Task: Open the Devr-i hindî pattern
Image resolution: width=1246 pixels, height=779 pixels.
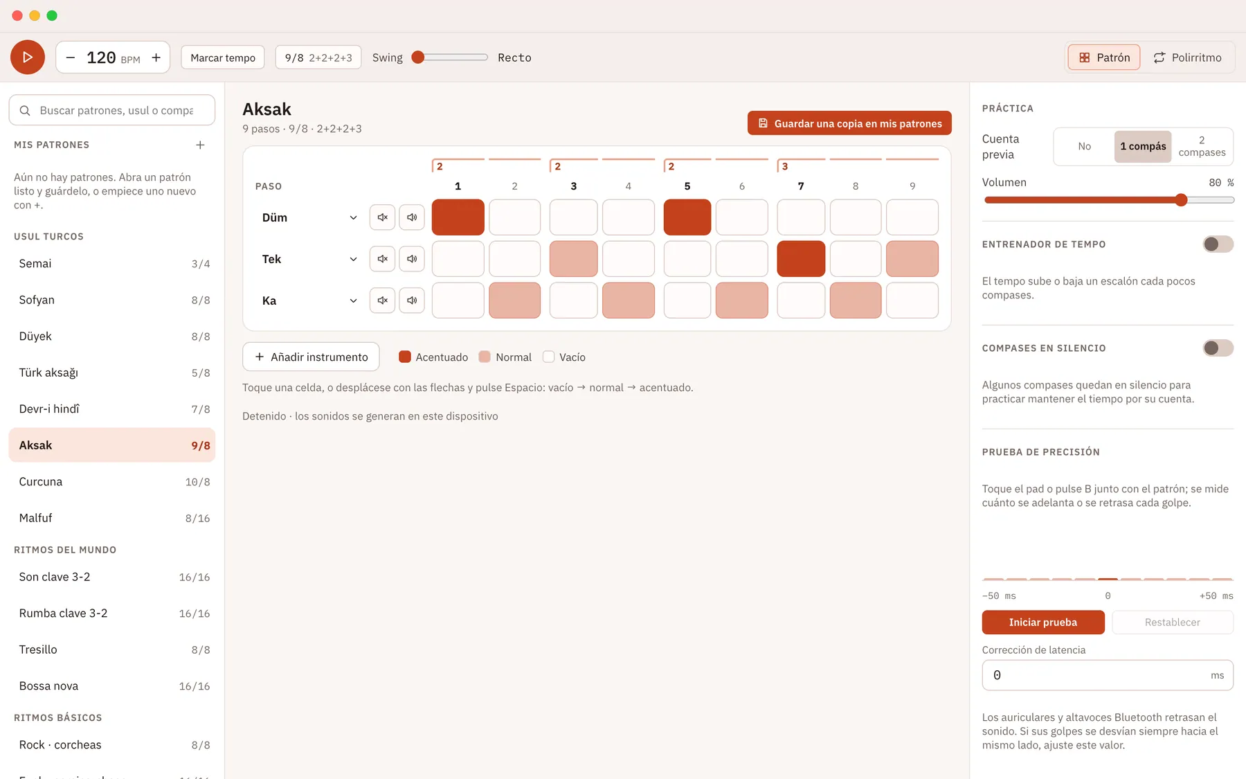Action: pyautogui.click(x=112, y=409)
